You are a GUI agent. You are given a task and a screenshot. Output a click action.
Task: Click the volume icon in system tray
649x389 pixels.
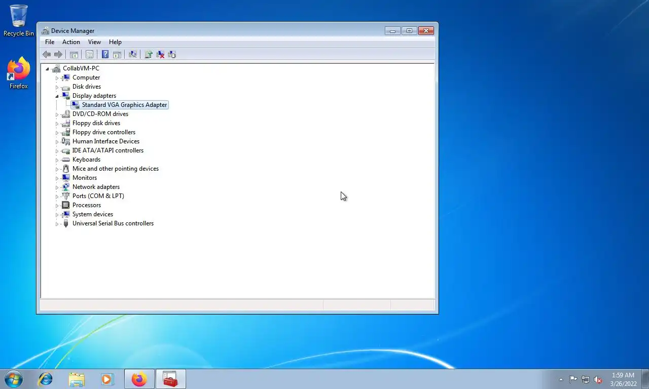click(598, 379)
